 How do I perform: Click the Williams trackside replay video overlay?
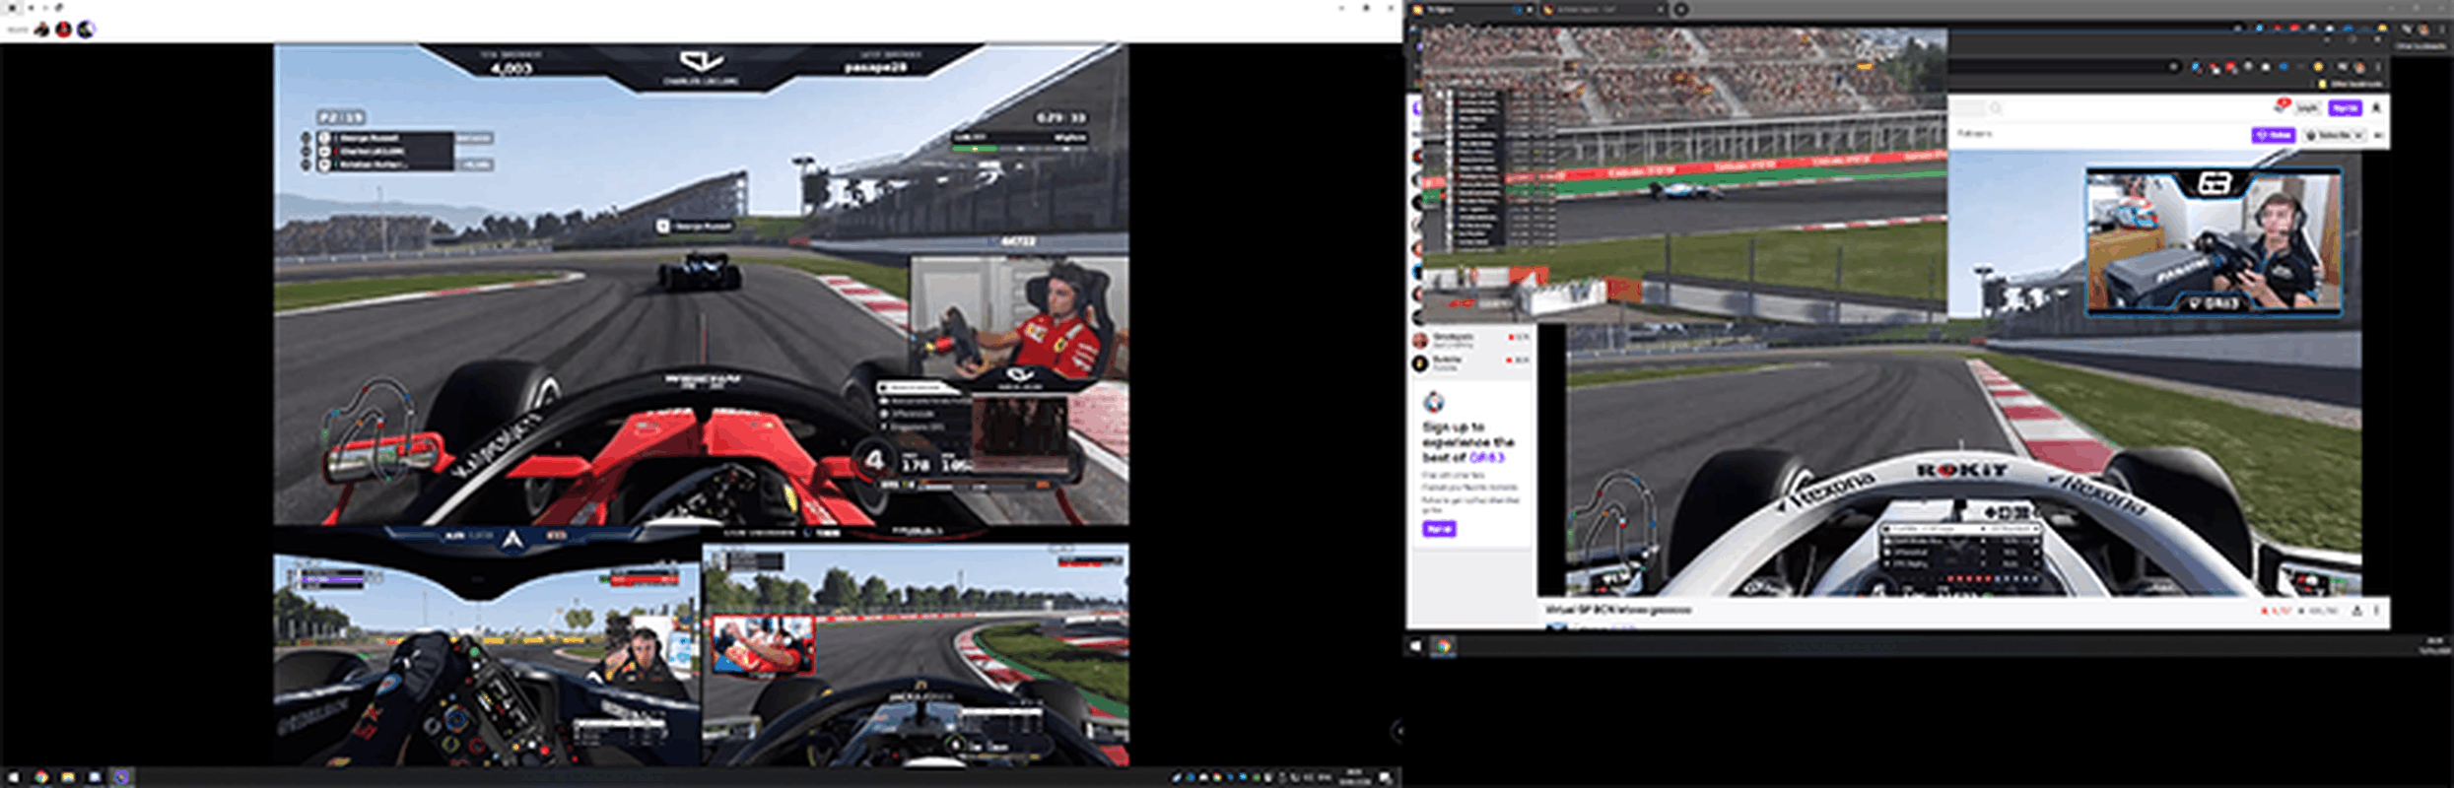(1683, 175)
